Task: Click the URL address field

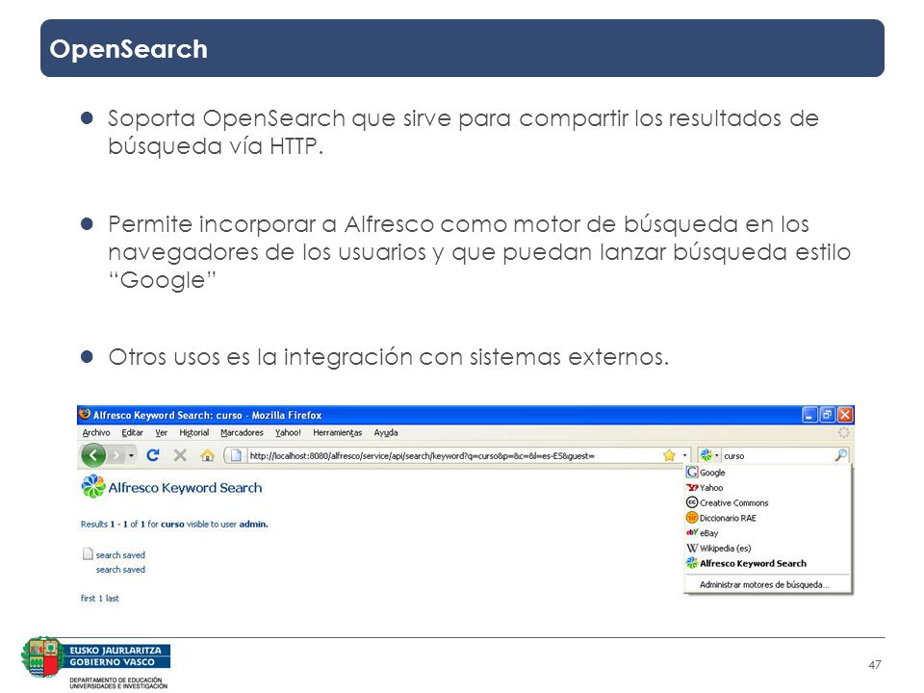Action: coord(452,455)
